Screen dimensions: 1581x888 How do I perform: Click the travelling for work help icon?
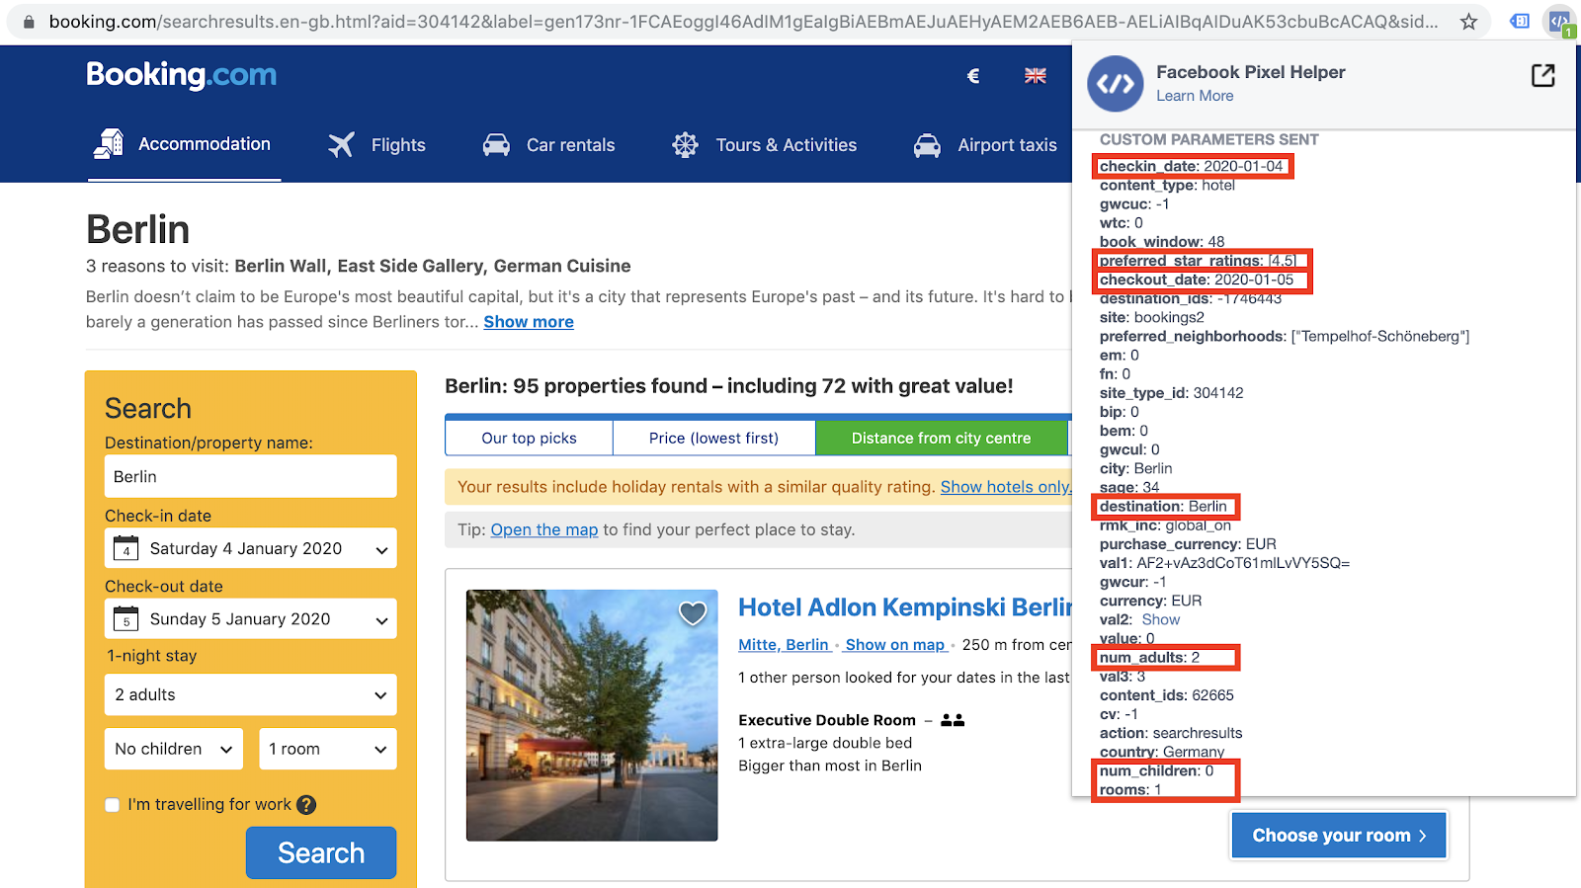pyautogui.click(x=306, y=805)
